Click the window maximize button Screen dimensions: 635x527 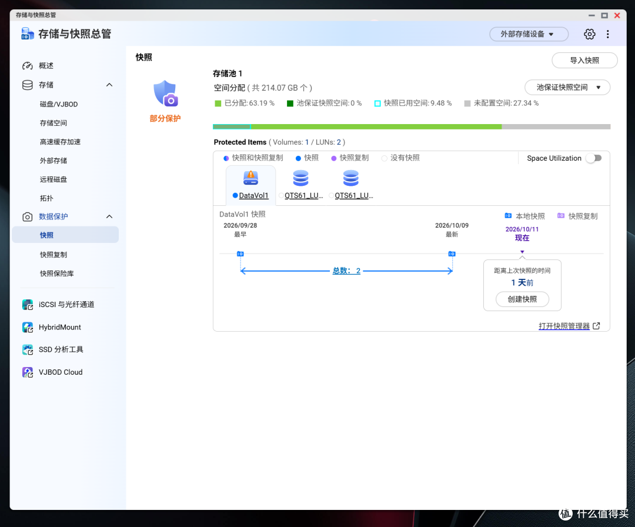pos(604,15)
